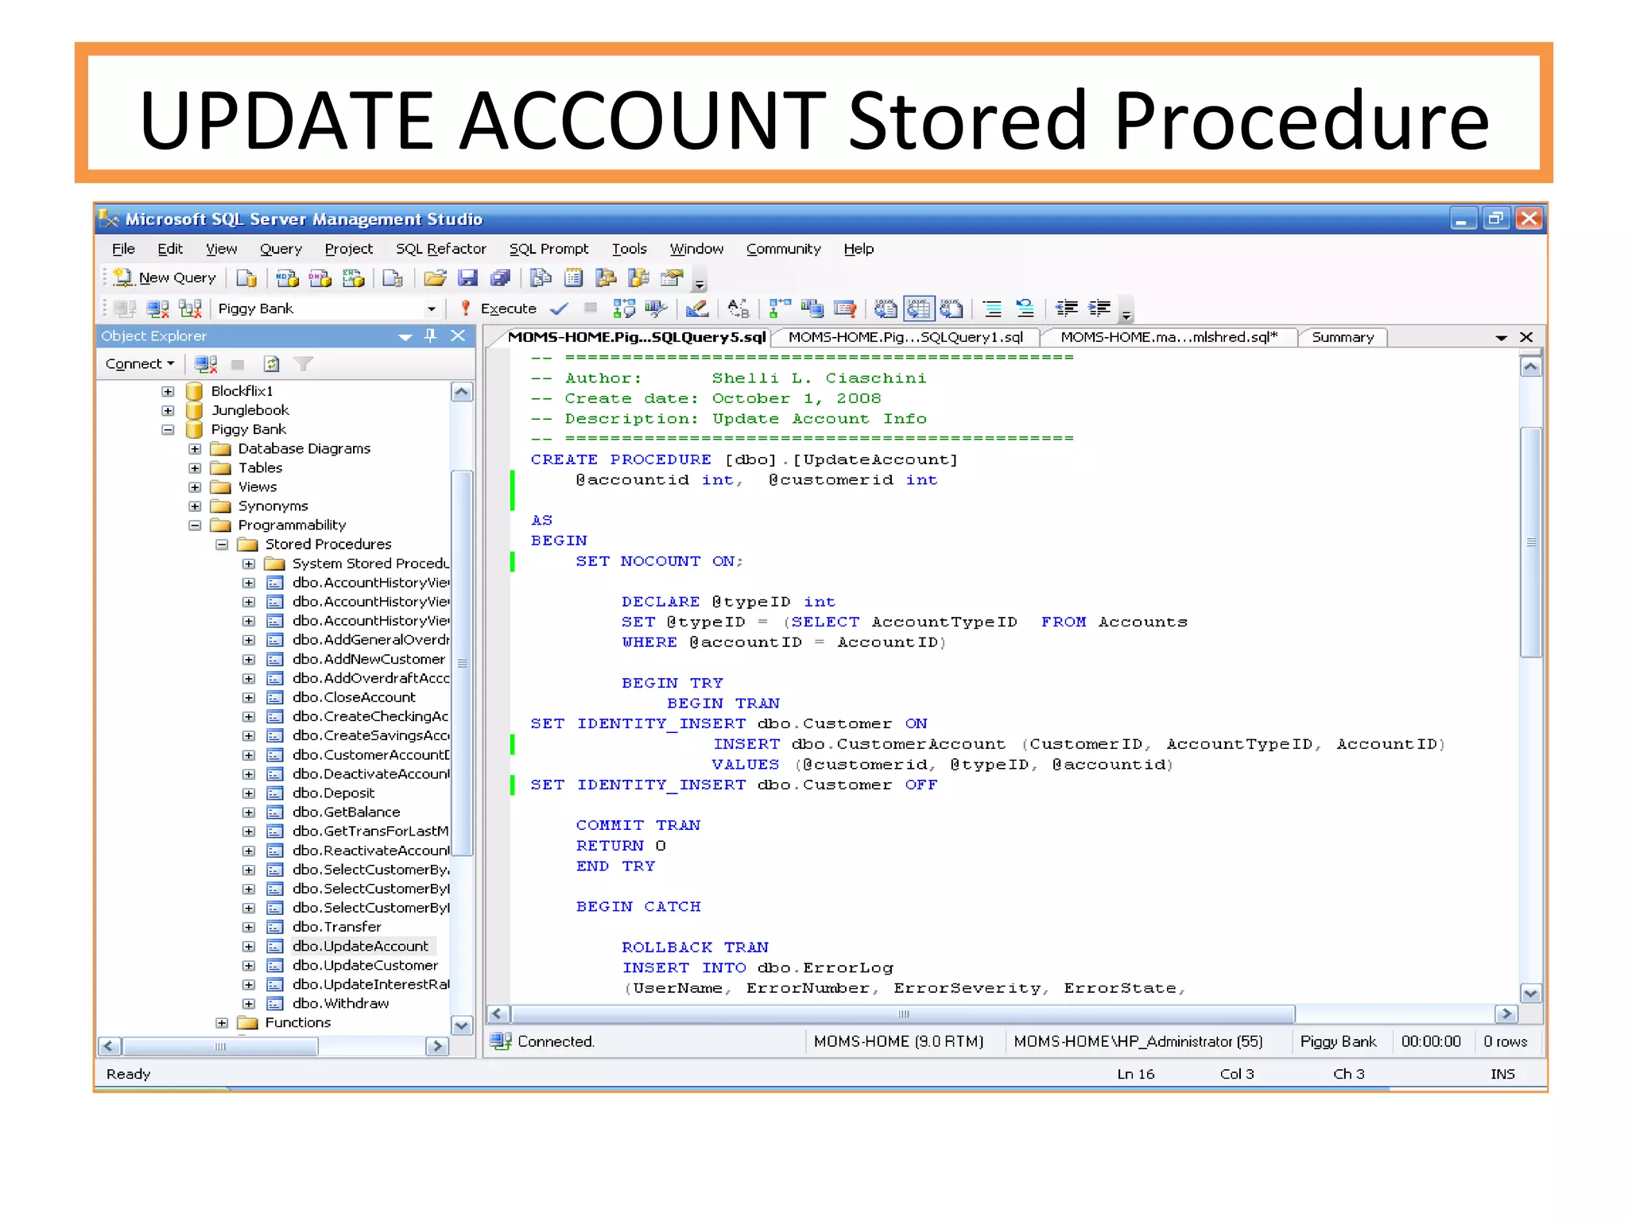Open the SQL Refactor menu
This screenshot has width=1628, height=1221.
(x=440, y=249)
